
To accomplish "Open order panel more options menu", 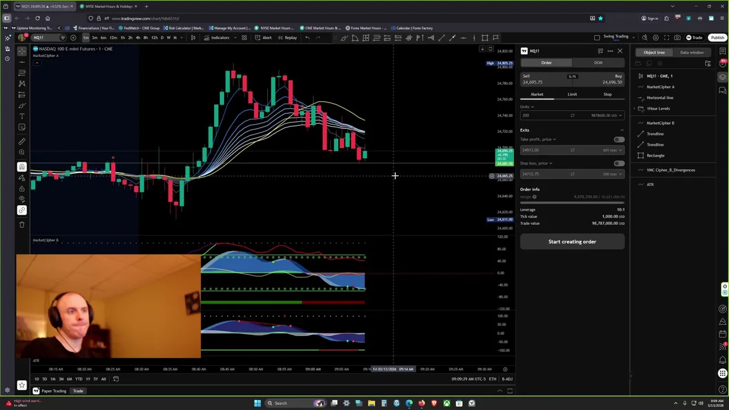I will 610,51.
